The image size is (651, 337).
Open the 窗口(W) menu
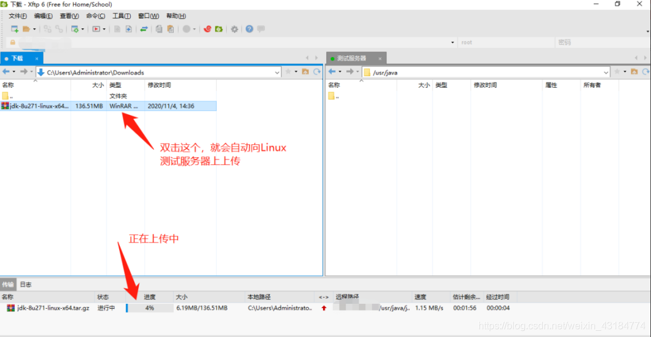point(149,16)
